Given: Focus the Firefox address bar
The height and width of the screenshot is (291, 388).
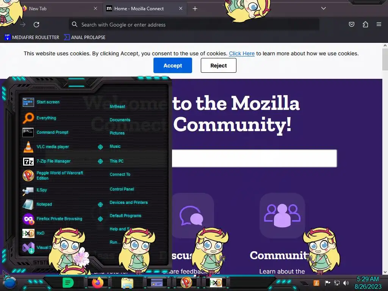Looking at the screenshot, I should (x=194, y=25).
